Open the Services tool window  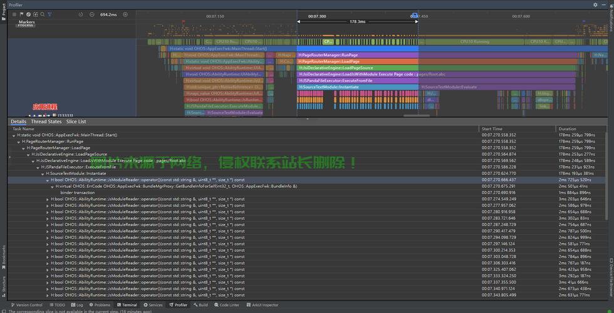[153, 305]
